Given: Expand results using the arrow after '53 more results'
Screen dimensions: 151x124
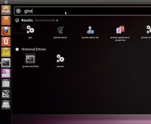Looking at the screenshot, I should (57, 20).
